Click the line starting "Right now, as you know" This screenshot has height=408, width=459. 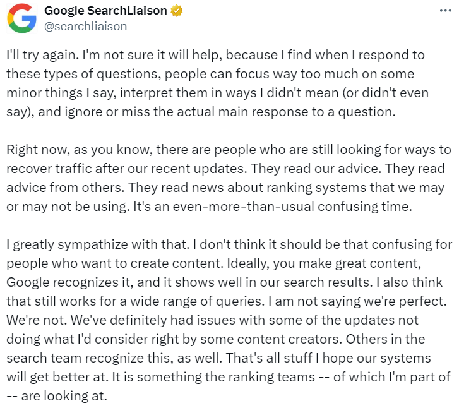click(229, 150)
